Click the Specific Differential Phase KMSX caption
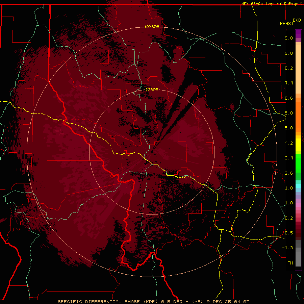Image resolution: width=304 pixels, height=304 pixels. pyautogui.click(x=153, y=302)
